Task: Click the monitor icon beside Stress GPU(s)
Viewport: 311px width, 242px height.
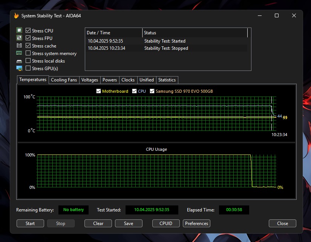Action: [x=19, y=68]
